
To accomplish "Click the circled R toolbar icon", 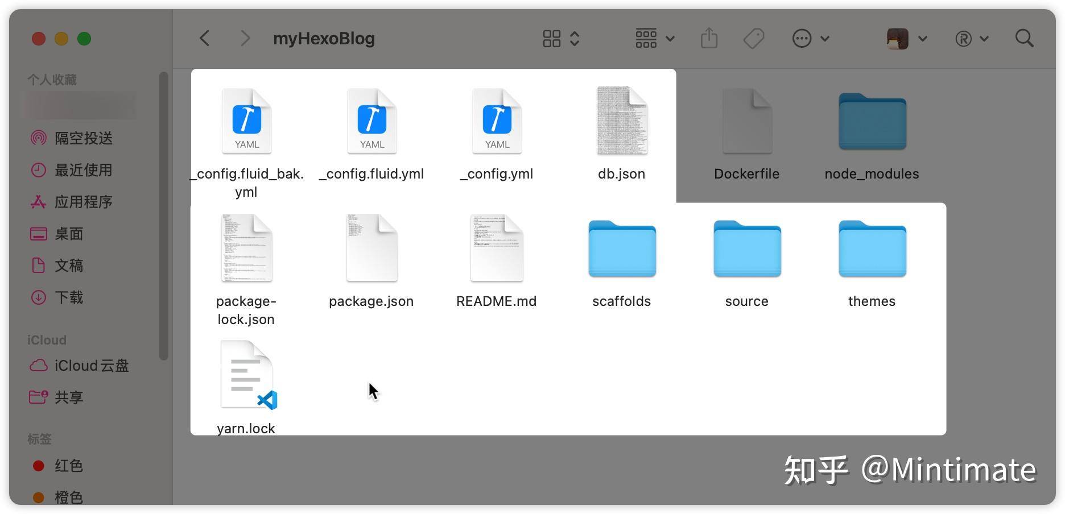I will point(963,39).
